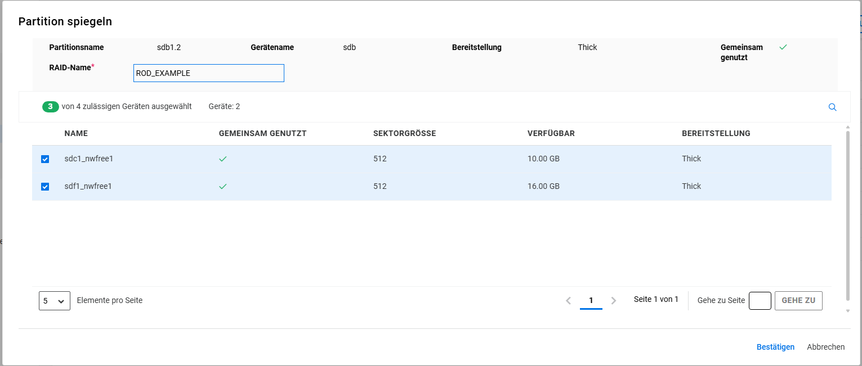Sort by the NAME column header

coord(76,134)
